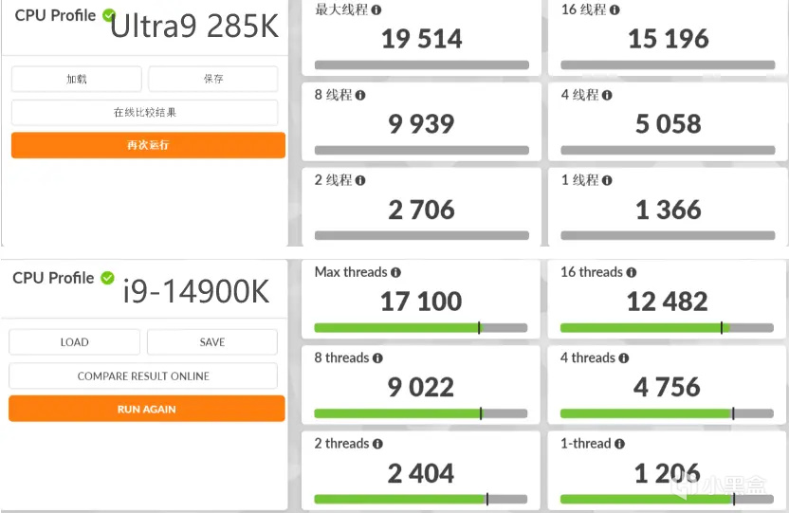Click CPU Profile heading above LOAD button
The width and height of the screenshot is (789, 513).
pos(53,278)
